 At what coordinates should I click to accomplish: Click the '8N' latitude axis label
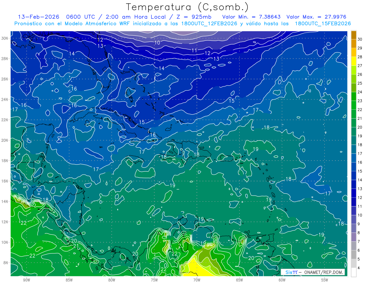click(x=6, y=263)
